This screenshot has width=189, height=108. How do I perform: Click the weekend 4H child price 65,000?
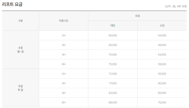point(162,93)
